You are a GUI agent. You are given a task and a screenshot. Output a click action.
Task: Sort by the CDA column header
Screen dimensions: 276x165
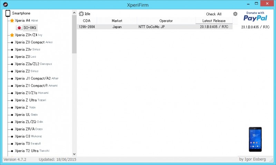coord(87,21)
